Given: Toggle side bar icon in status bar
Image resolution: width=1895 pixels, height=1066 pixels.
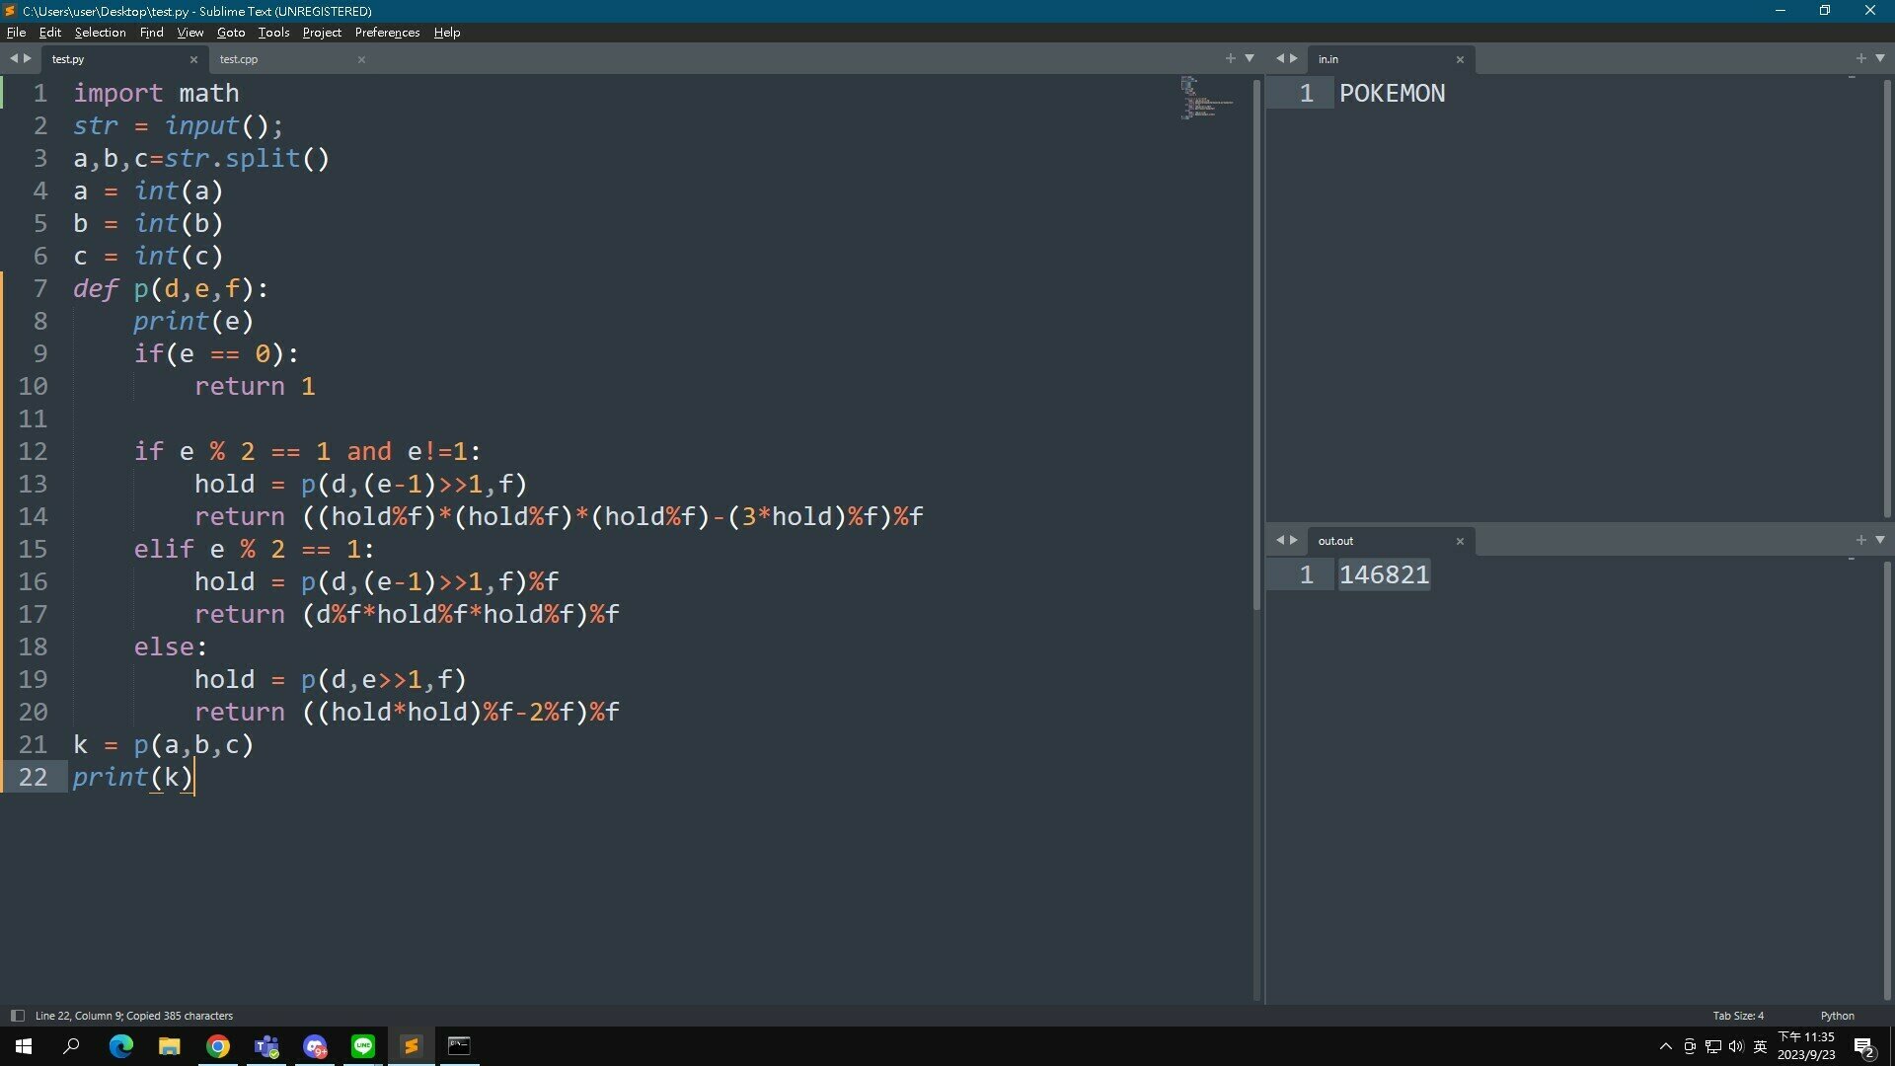Looking at the screenshot, I should point(17,1016).
